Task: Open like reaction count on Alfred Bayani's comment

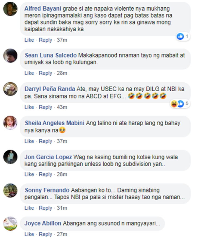Action: (x=183, y=36)
